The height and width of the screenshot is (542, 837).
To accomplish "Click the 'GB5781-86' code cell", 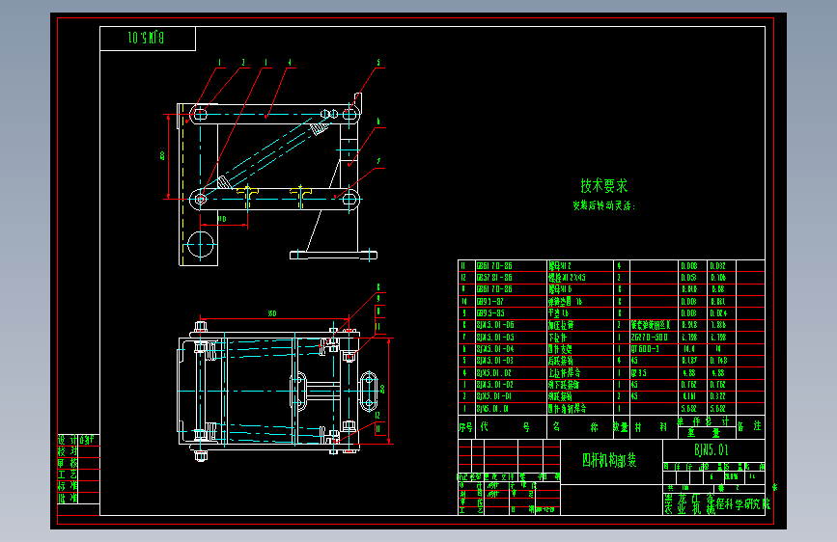I will (x=493, y=278).
